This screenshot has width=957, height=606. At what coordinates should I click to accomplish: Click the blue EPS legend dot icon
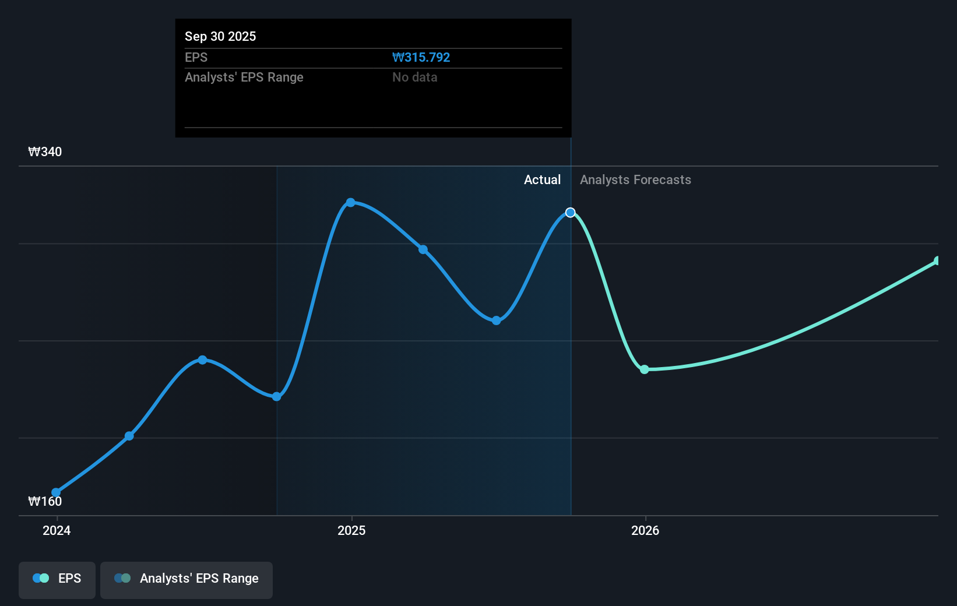(40, 578)
